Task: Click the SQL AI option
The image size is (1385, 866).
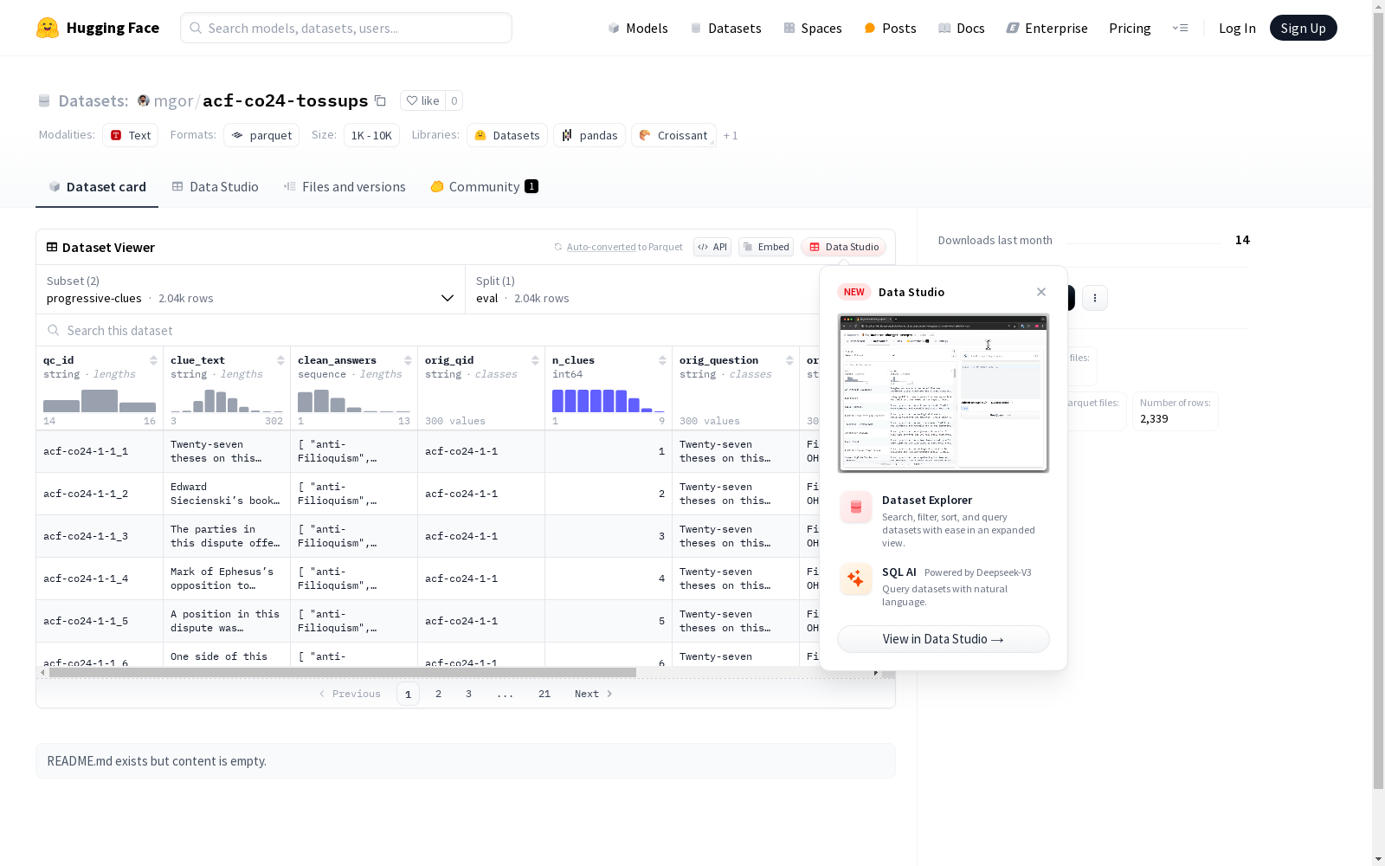Action: [944, 586]
